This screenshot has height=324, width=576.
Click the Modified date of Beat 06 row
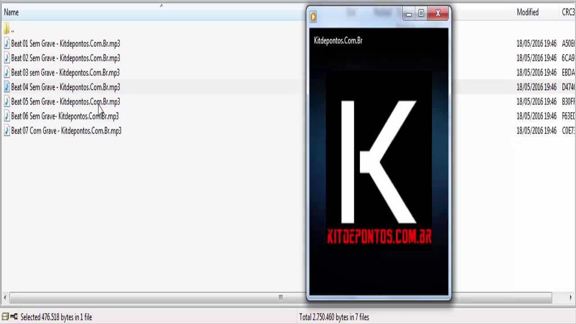(536, 116)
